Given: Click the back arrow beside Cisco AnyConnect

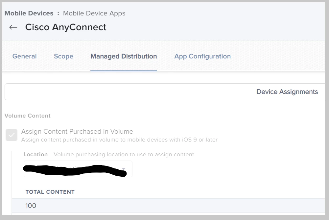Looking at the screenshot, I should pos(13,27).
